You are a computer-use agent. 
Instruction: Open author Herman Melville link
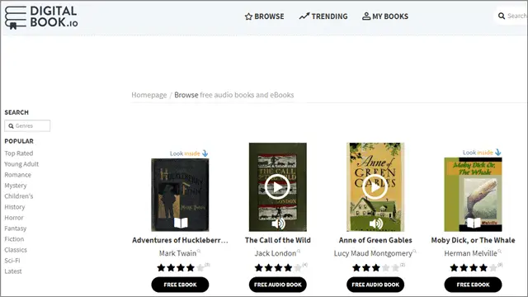[470, 253]
